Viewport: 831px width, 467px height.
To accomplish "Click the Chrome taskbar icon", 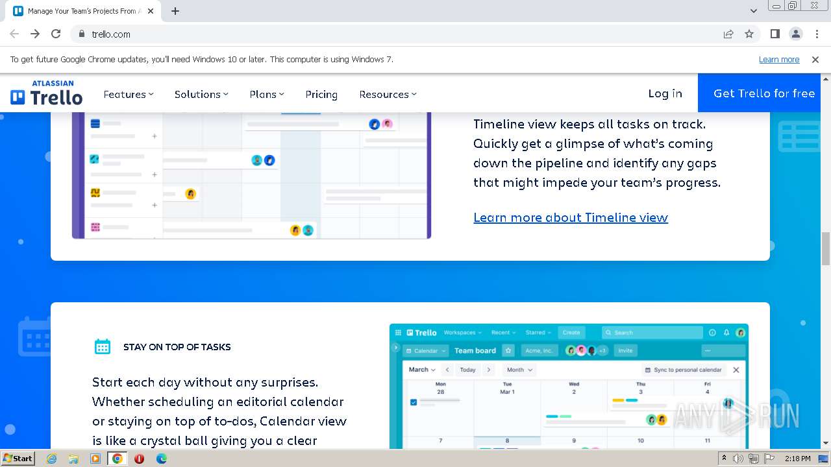I will tap(118, 459).
